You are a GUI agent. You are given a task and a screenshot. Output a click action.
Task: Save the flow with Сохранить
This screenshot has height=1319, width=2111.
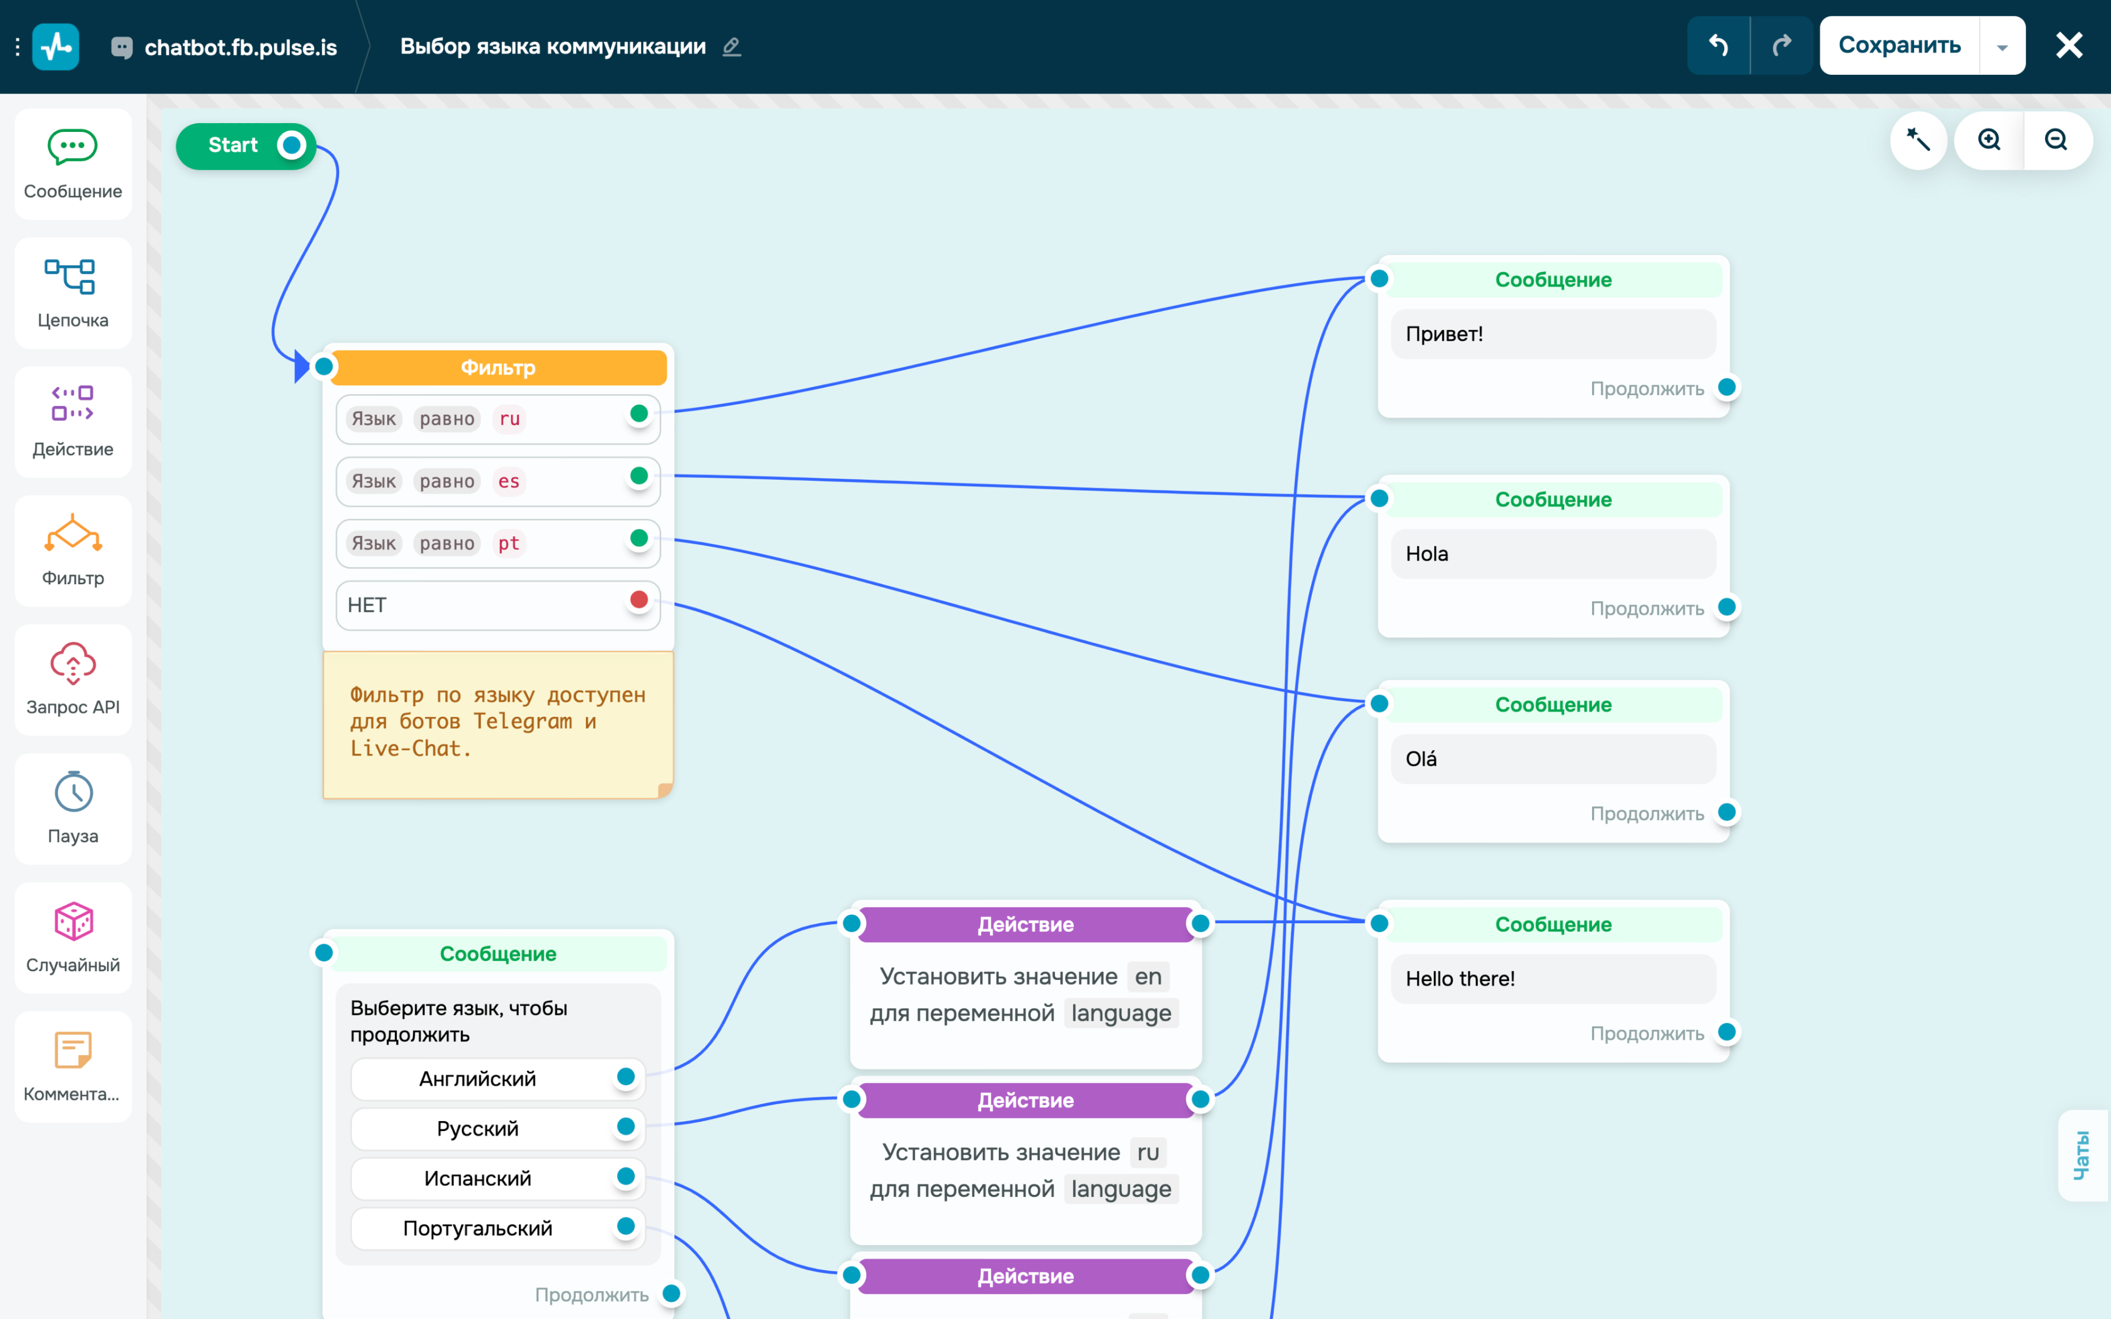click(x=1899, y=46)
